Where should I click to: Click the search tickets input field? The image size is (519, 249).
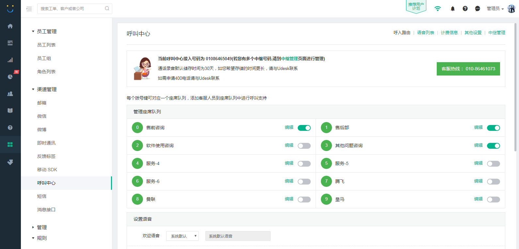click(72, 9)
